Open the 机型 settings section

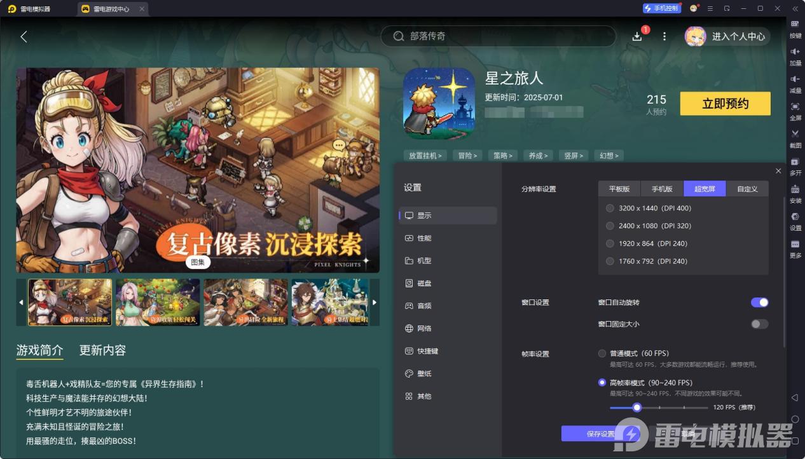(448, 261)
